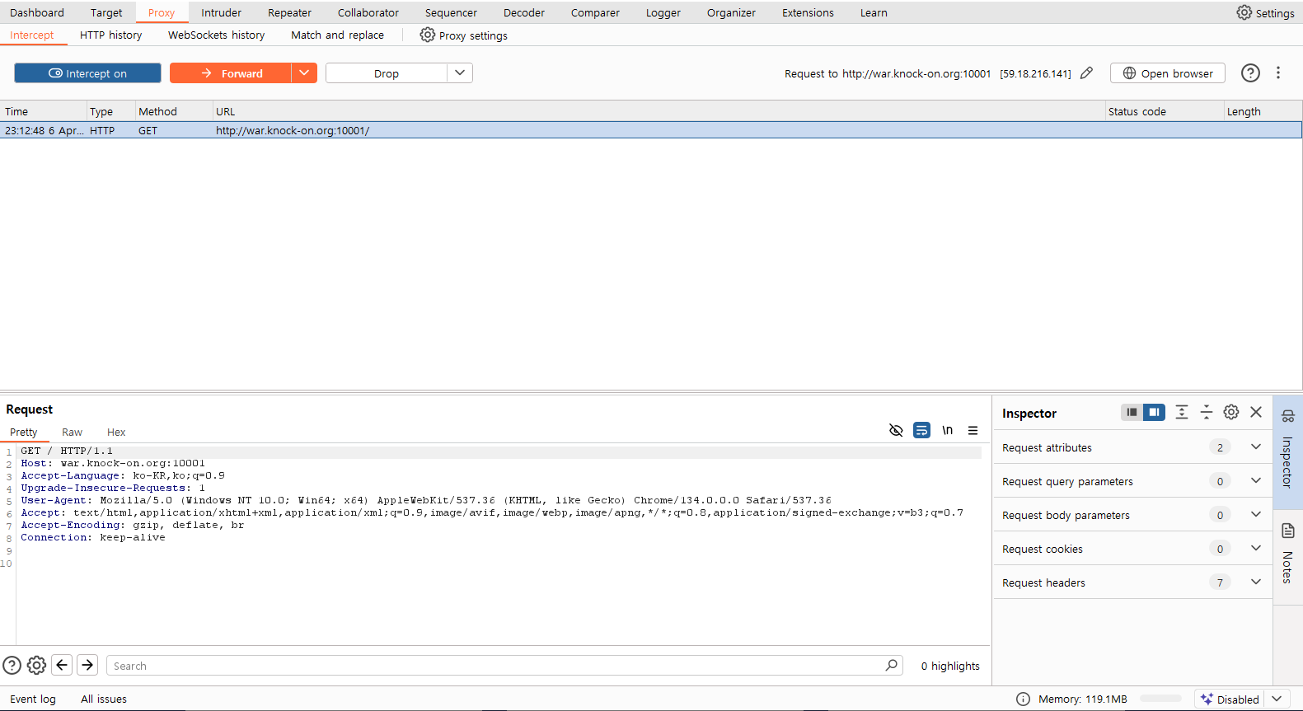Edit the request target with pencil icon

(1086, 73)
